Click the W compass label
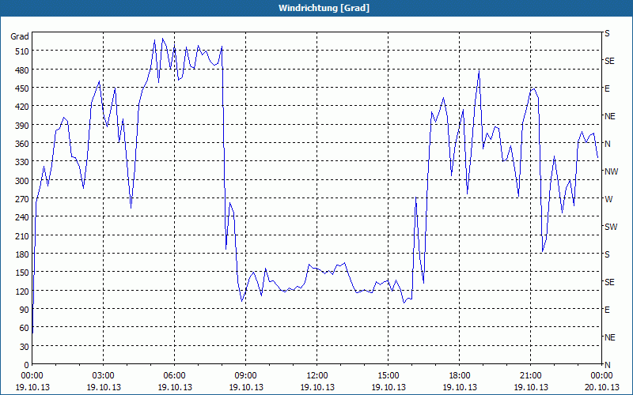The image size is (633, 395). 608,199
